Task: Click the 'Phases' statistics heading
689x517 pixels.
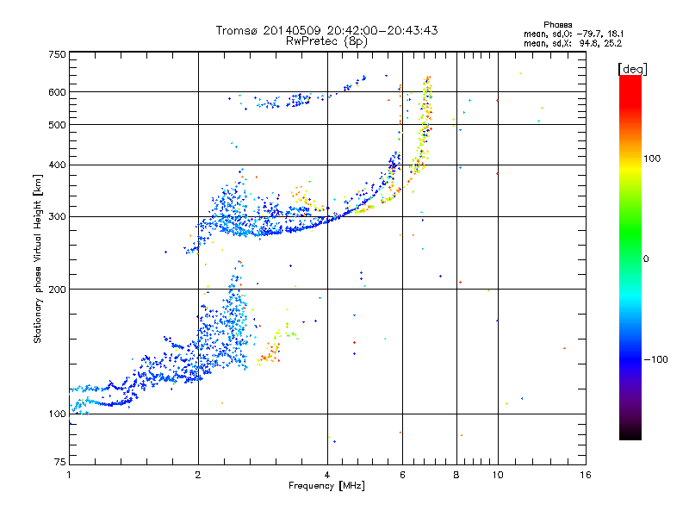Action: pyautogui.click(x=557, y=25)
